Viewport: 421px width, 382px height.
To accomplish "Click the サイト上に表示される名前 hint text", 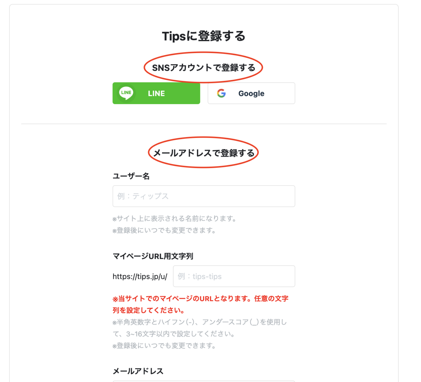I will click(x=174, y=219).
